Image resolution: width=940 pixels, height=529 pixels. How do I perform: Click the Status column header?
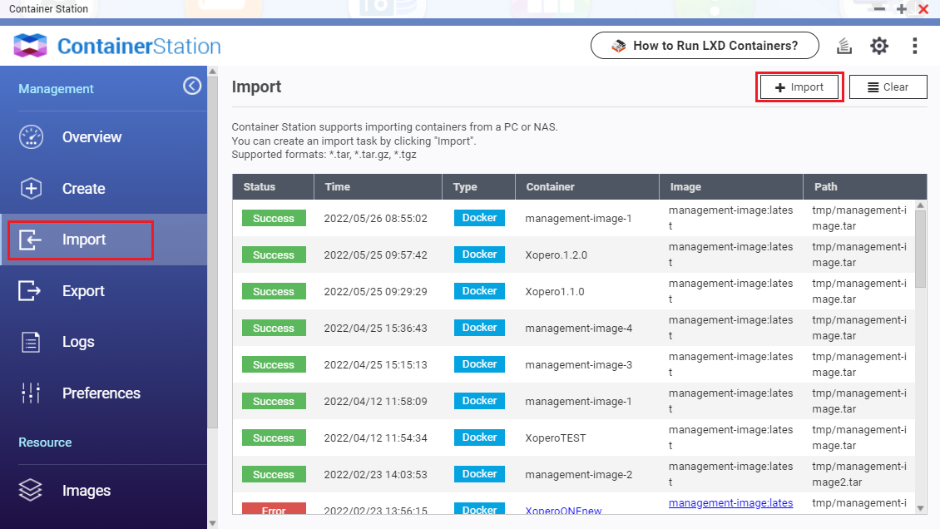[260, 186]
